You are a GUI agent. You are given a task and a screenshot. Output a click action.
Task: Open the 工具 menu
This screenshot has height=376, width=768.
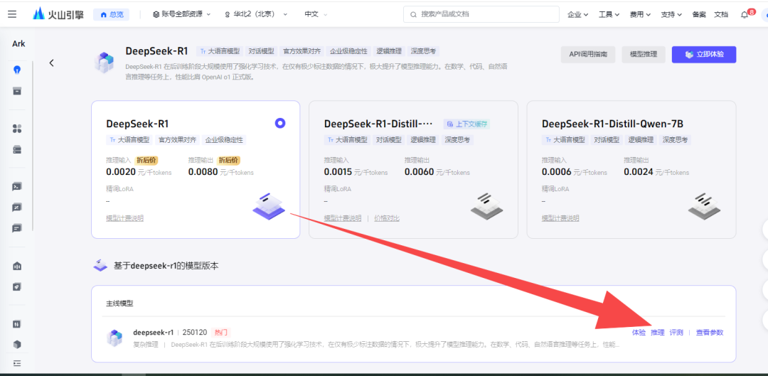pos(609,15)
